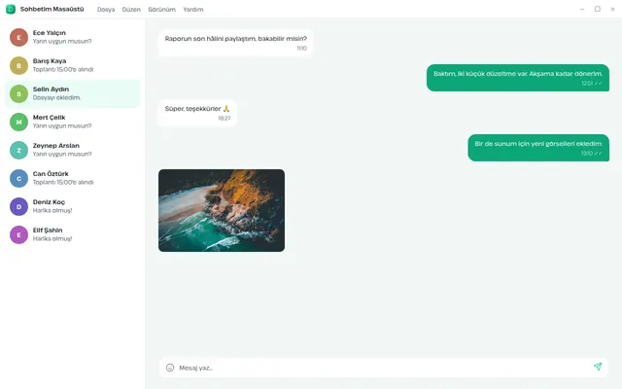Open the Görünüm menu
This screenshot has height=389, width=622.
coord(162,10)
